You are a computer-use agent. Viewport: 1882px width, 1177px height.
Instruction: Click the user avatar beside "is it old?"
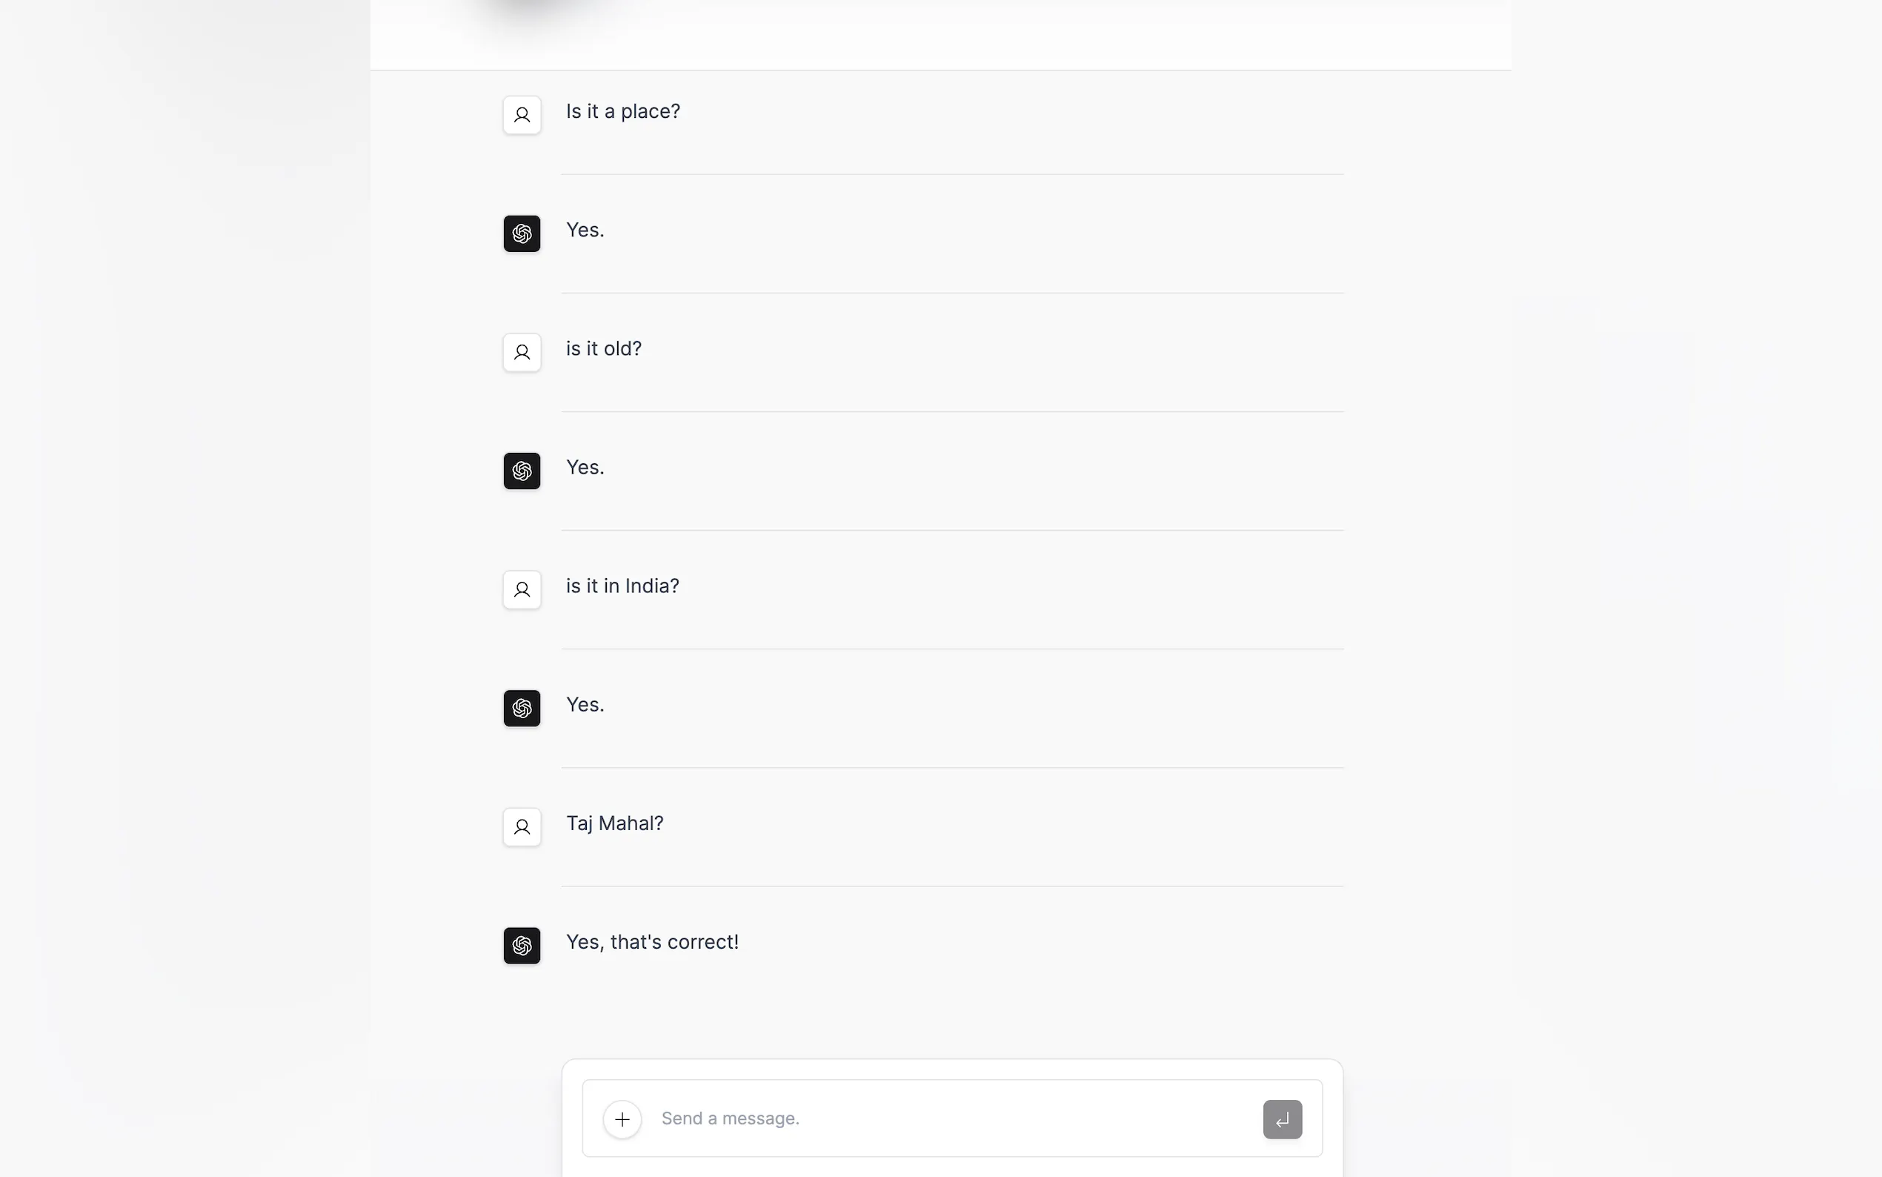coord(522,353)
